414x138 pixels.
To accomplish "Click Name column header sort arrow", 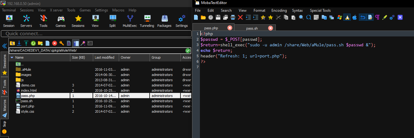I will tap(12, 57).
